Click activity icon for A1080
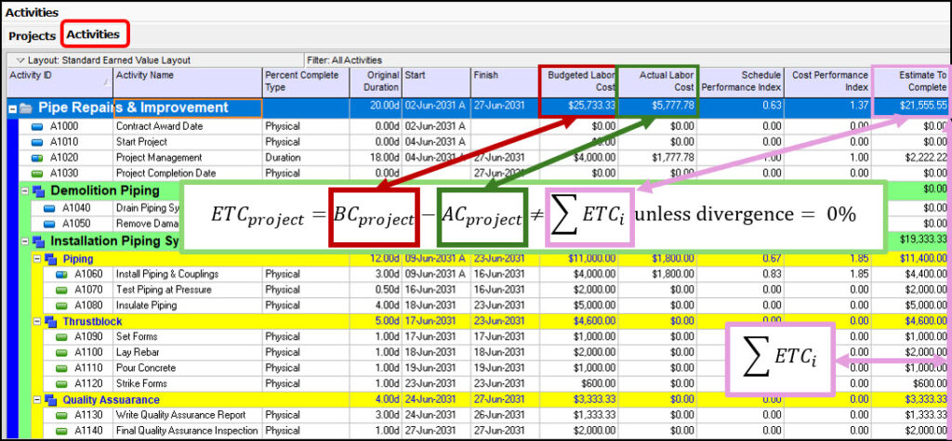This screenshot has width=952, height=441. (62, 305)
